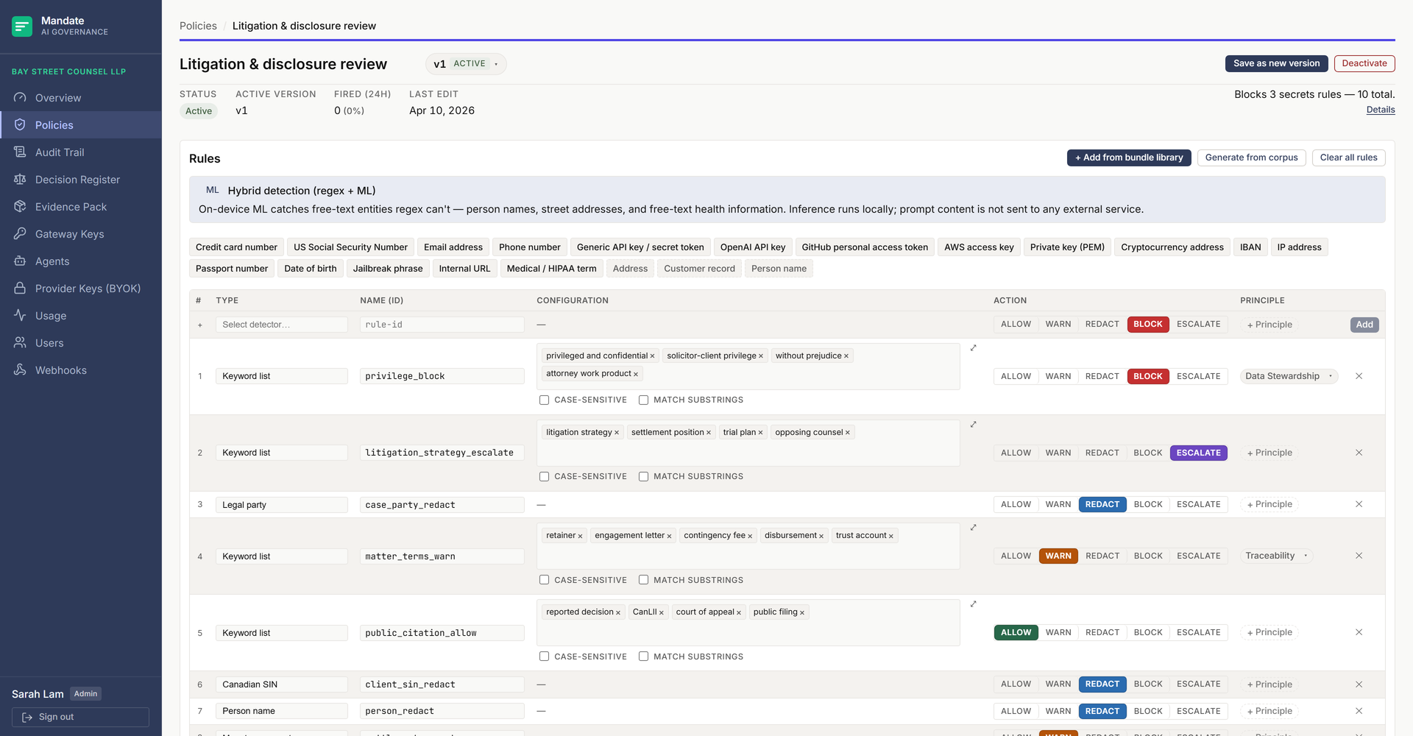Screen dimensions: 1413x736
Task: Expand litigation_strategy_escalate keyword editor icon
Action: 973,425
